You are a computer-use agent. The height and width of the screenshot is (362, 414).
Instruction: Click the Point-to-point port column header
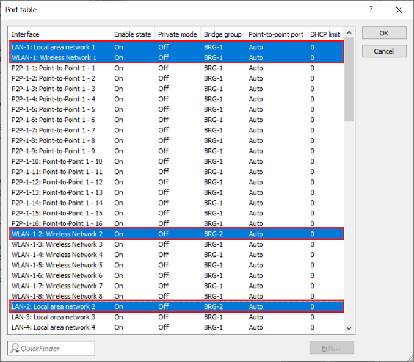click(275, 34)
